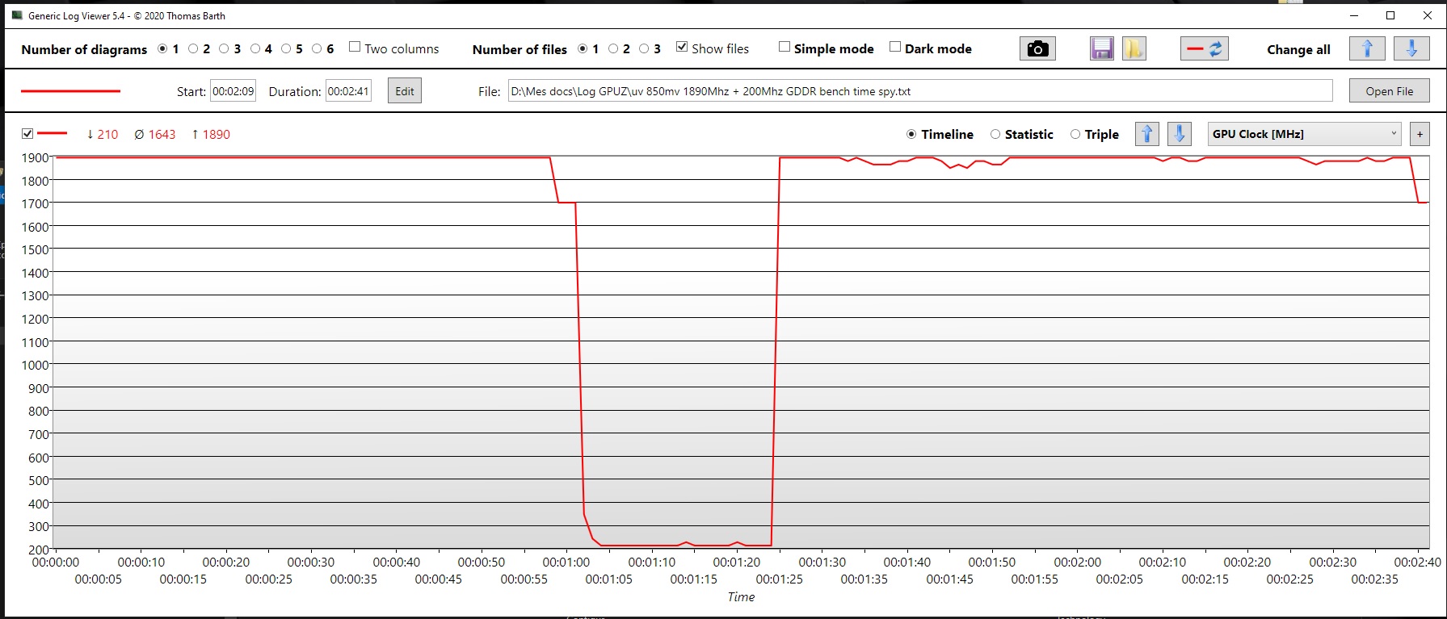1447x619 pixels.
Task: Click the Open File button
Action: 1390,91
